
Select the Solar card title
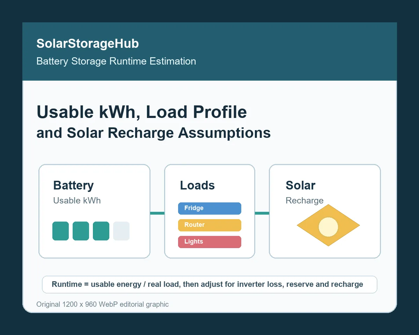click(300, 185)
